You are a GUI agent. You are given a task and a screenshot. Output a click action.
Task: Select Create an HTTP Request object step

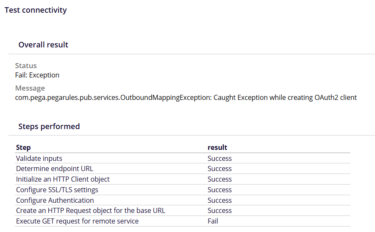coord(91,211)
